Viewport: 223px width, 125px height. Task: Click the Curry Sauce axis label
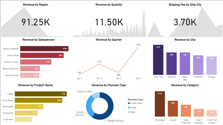[x=8, y=100]
